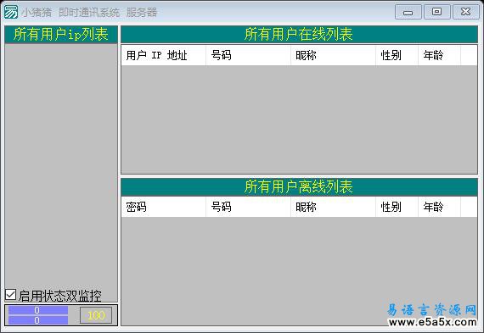Close the 小猪猪 server window

point(466,12)
